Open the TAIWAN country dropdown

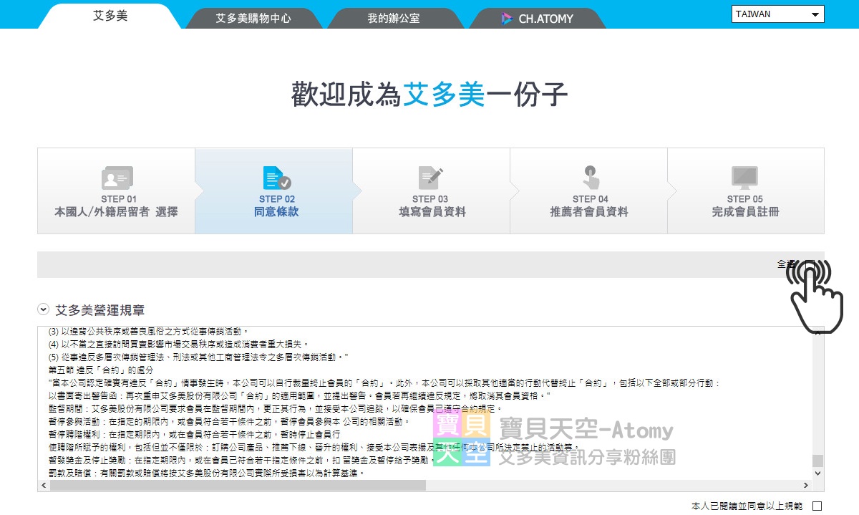778,14
